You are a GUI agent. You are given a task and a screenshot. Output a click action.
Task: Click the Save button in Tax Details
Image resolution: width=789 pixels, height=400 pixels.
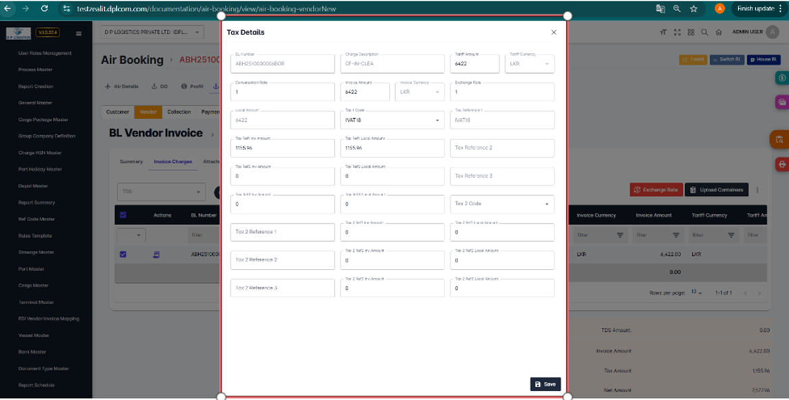545,384
